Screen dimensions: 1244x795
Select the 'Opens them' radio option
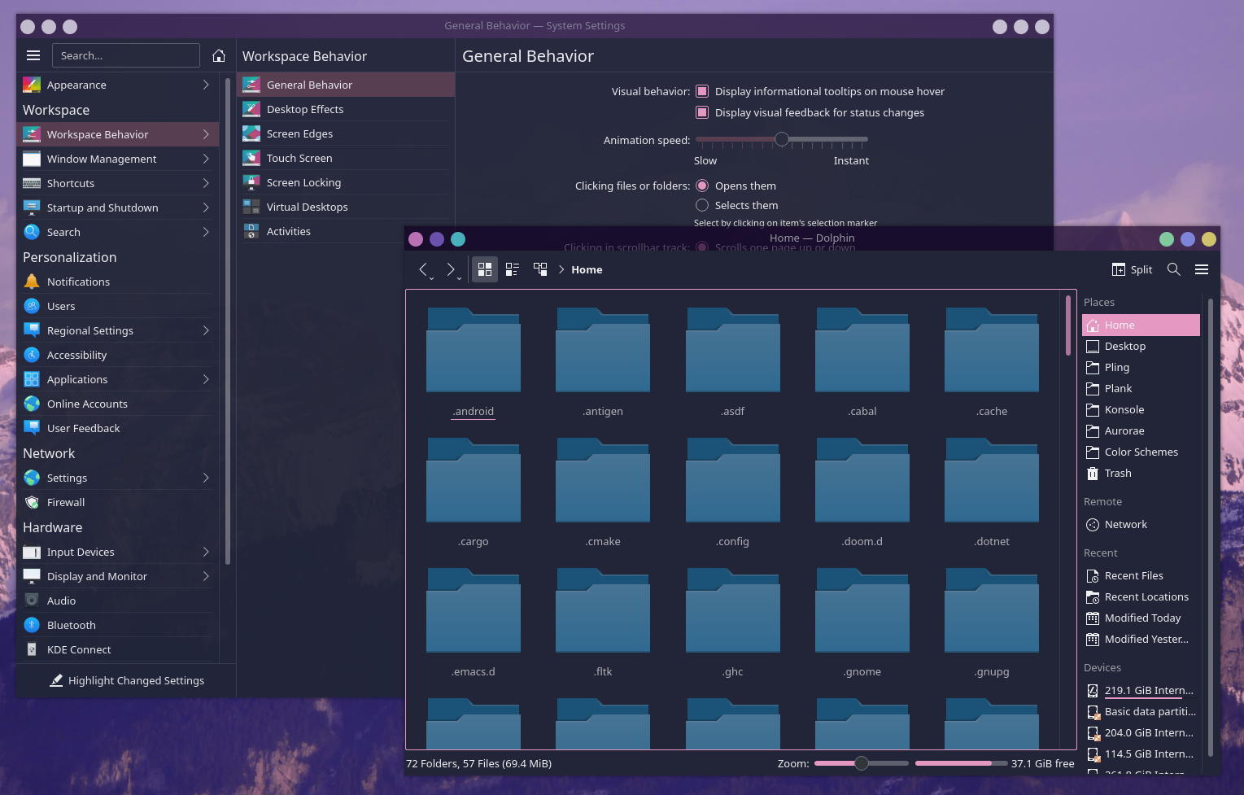702,186
